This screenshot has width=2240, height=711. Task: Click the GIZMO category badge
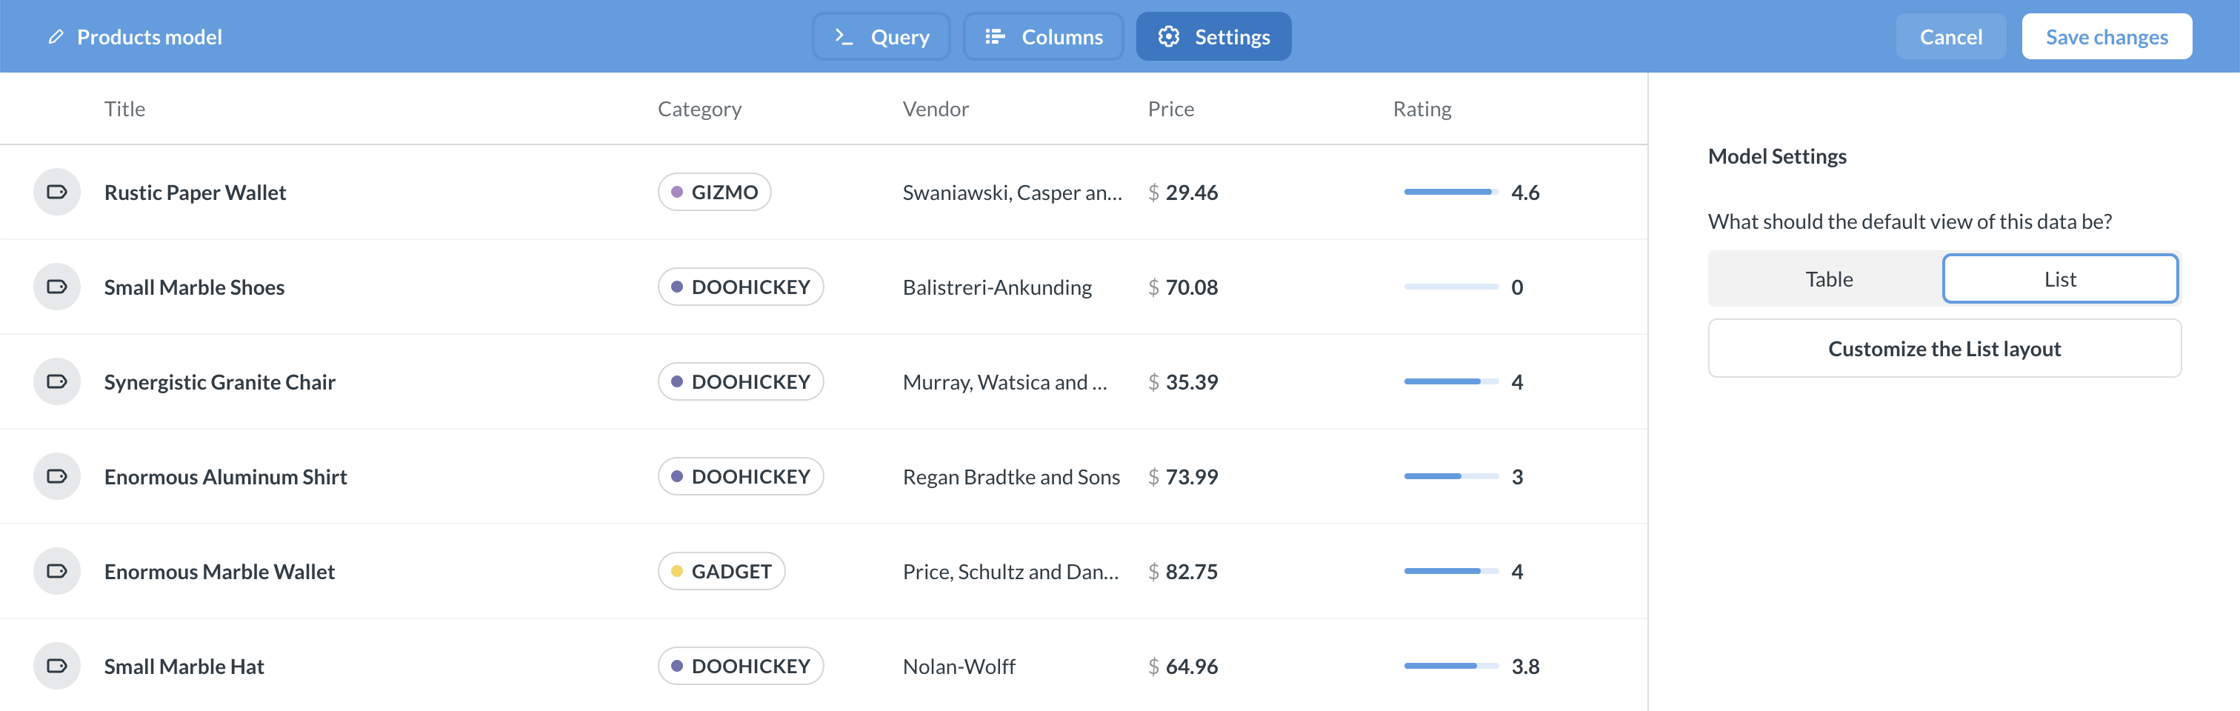[x=714, y=192]
